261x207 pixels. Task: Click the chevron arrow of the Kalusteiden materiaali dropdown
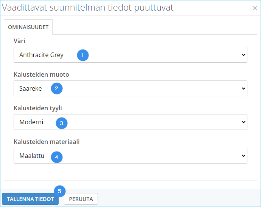pos(243,156)
